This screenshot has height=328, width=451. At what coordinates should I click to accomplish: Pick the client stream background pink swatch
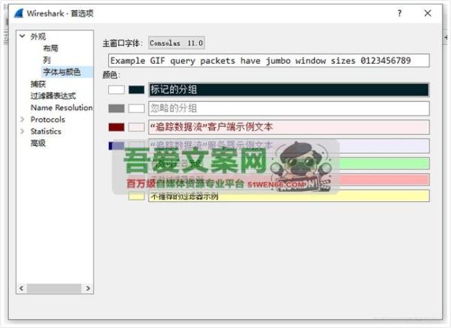pyautogui.click(x=137, y=127)
